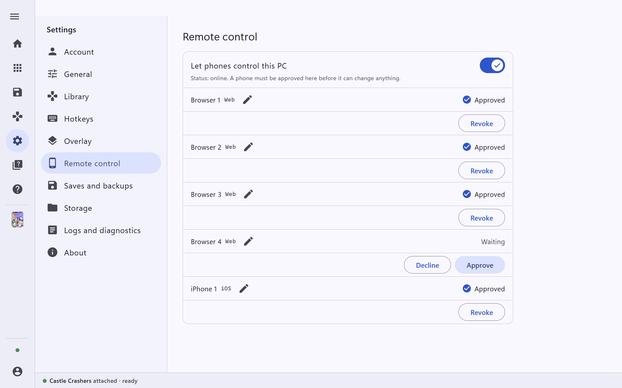Edit the iPhone 1 device name
Image resolution: width=622 pixels, height=388 pixels.
(x=244, y=289)
